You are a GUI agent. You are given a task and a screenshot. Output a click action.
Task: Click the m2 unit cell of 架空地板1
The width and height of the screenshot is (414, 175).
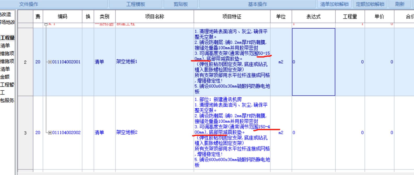(281, 62)
